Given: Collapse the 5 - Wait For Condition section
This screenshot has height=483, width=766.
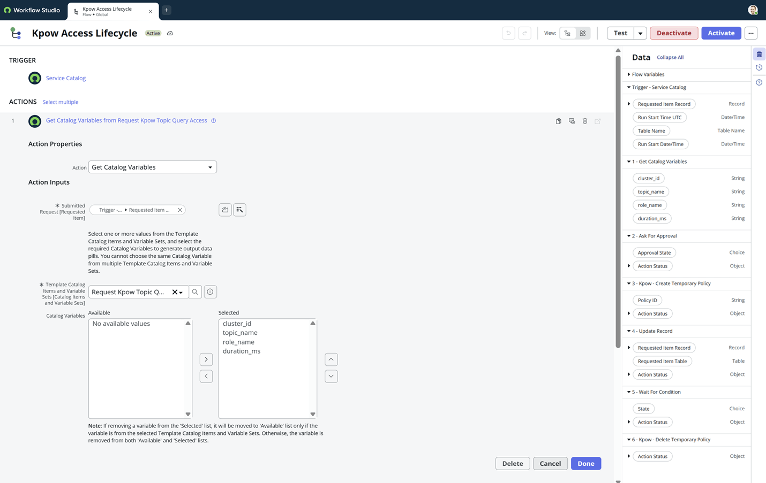Looking at the screenshot, I should (x=629, y=392).
